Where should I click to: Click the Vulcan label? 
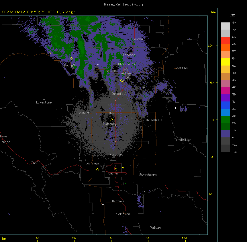(156, 228)
